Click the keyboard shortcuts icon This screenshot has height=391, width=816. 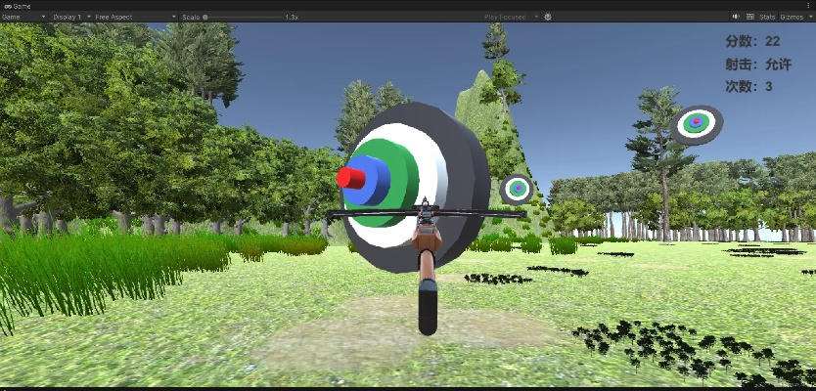click(x=749, y=17)
